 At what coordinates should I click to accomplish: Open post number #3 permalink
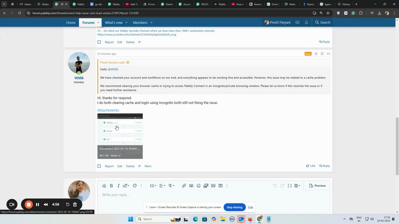[328, 54]
